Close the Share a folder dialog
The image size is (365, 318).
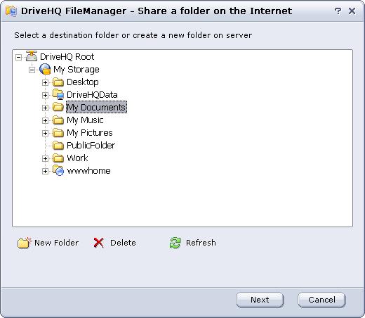[x=352, y=11]
